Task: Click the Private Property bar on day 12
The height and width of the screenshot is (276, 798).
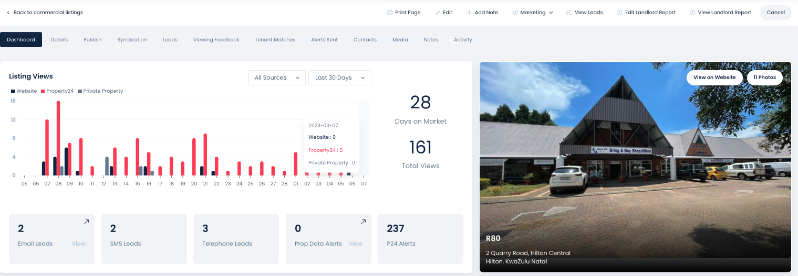Action: coord(107,166)
